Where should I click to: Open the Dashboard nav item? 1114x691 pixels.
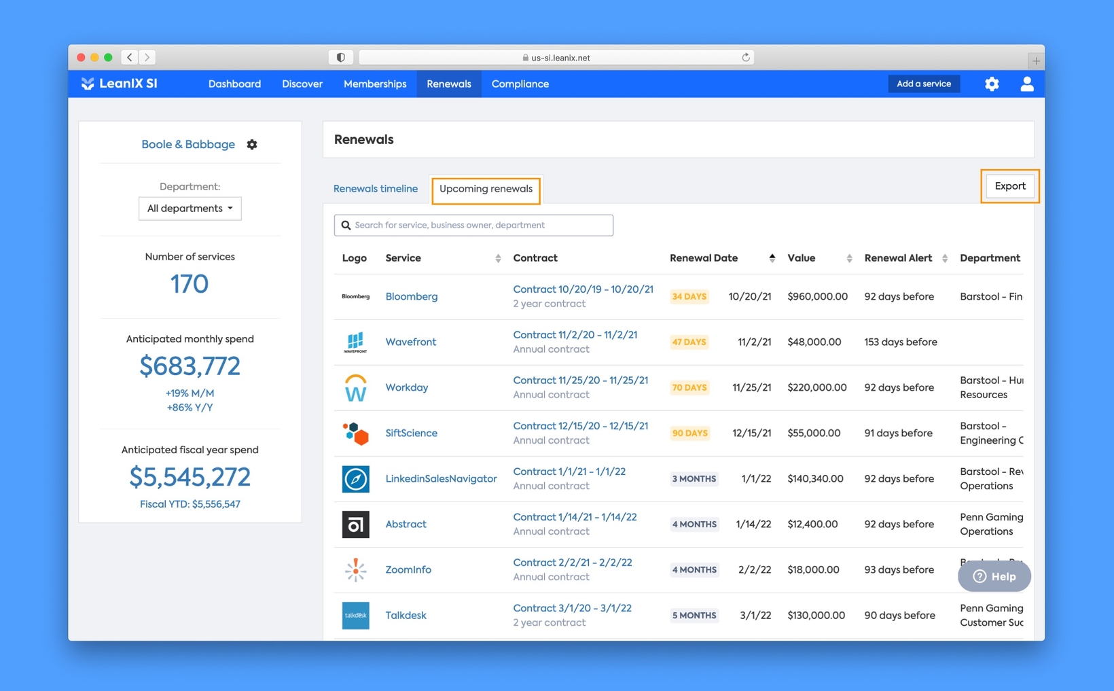pos(234,84)
